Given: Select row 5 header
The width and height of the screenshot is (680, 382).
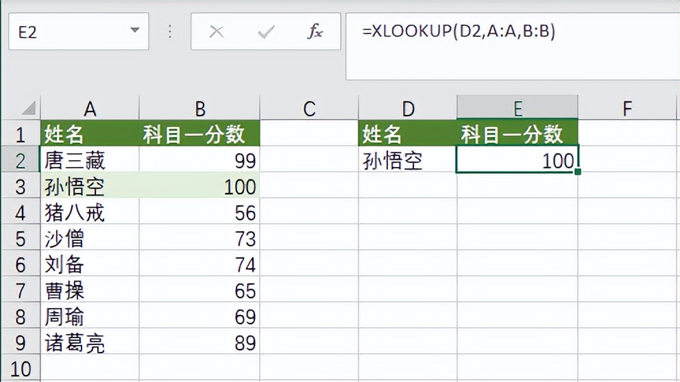Looking at the screenshot, I should pyautogui.click(x=21, y=238).
